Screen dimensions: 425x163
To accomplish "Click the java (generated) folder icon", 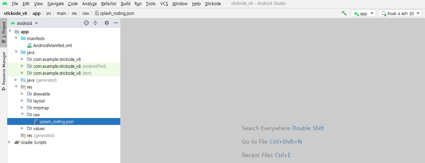I will pyautogui.click(x=23, y=80).
